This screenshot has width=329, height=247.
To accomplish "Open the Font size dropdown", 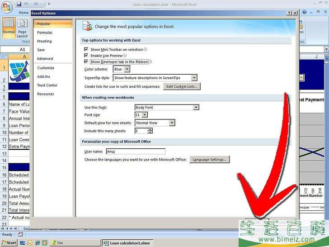I will pos(145,115).
